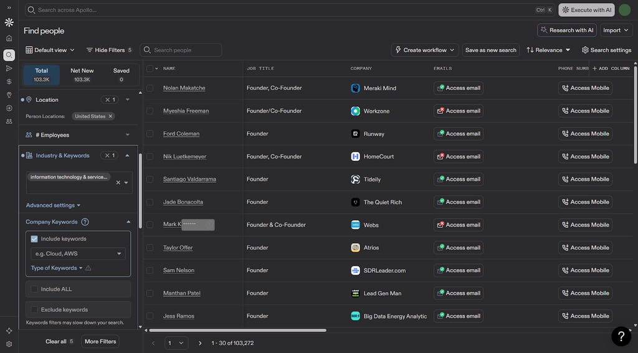Click Save as new search

[491, 50]
